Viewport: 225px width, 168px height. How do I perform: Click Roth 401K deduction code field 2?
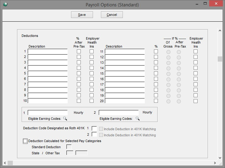pyautogui.click(x=94, y=134)
